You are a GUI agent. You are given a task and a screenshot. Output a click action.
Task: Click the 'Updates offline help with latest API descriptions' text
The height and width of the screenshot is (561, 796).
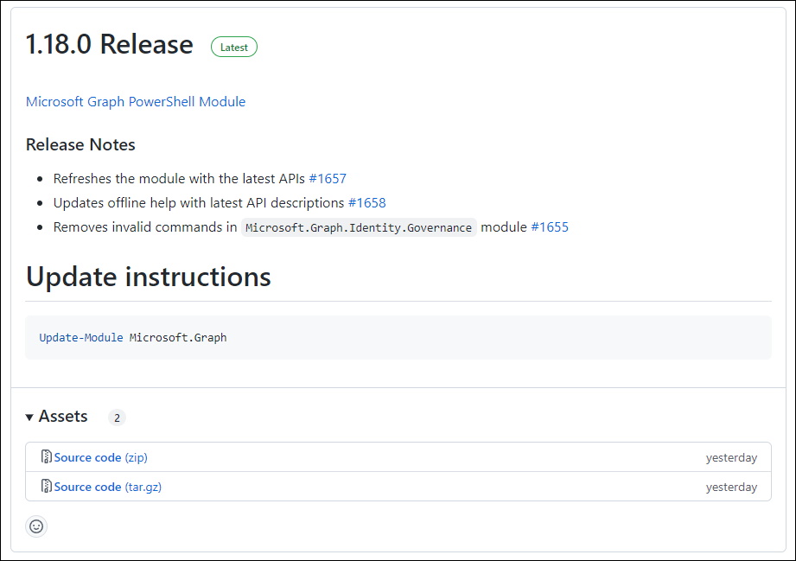coord(199,203)
